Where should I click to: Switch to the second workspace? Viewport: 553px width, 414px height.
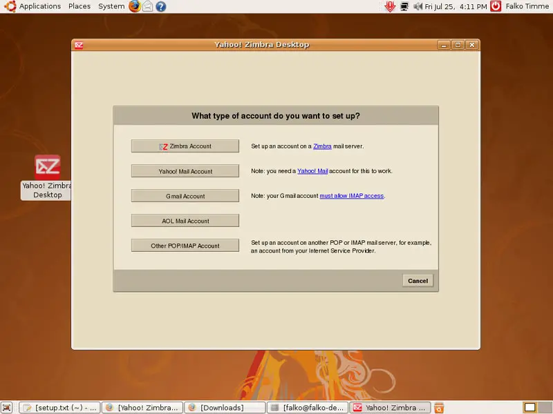[545, 408]
